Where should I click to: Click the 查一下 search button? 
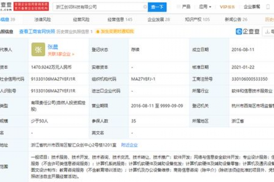pos(157,7)
